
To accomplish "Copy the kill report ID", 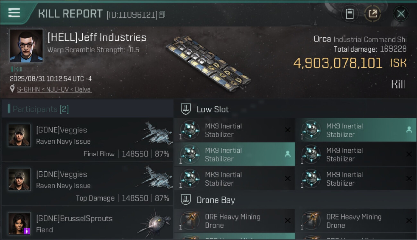I will [x=162, y=14].
